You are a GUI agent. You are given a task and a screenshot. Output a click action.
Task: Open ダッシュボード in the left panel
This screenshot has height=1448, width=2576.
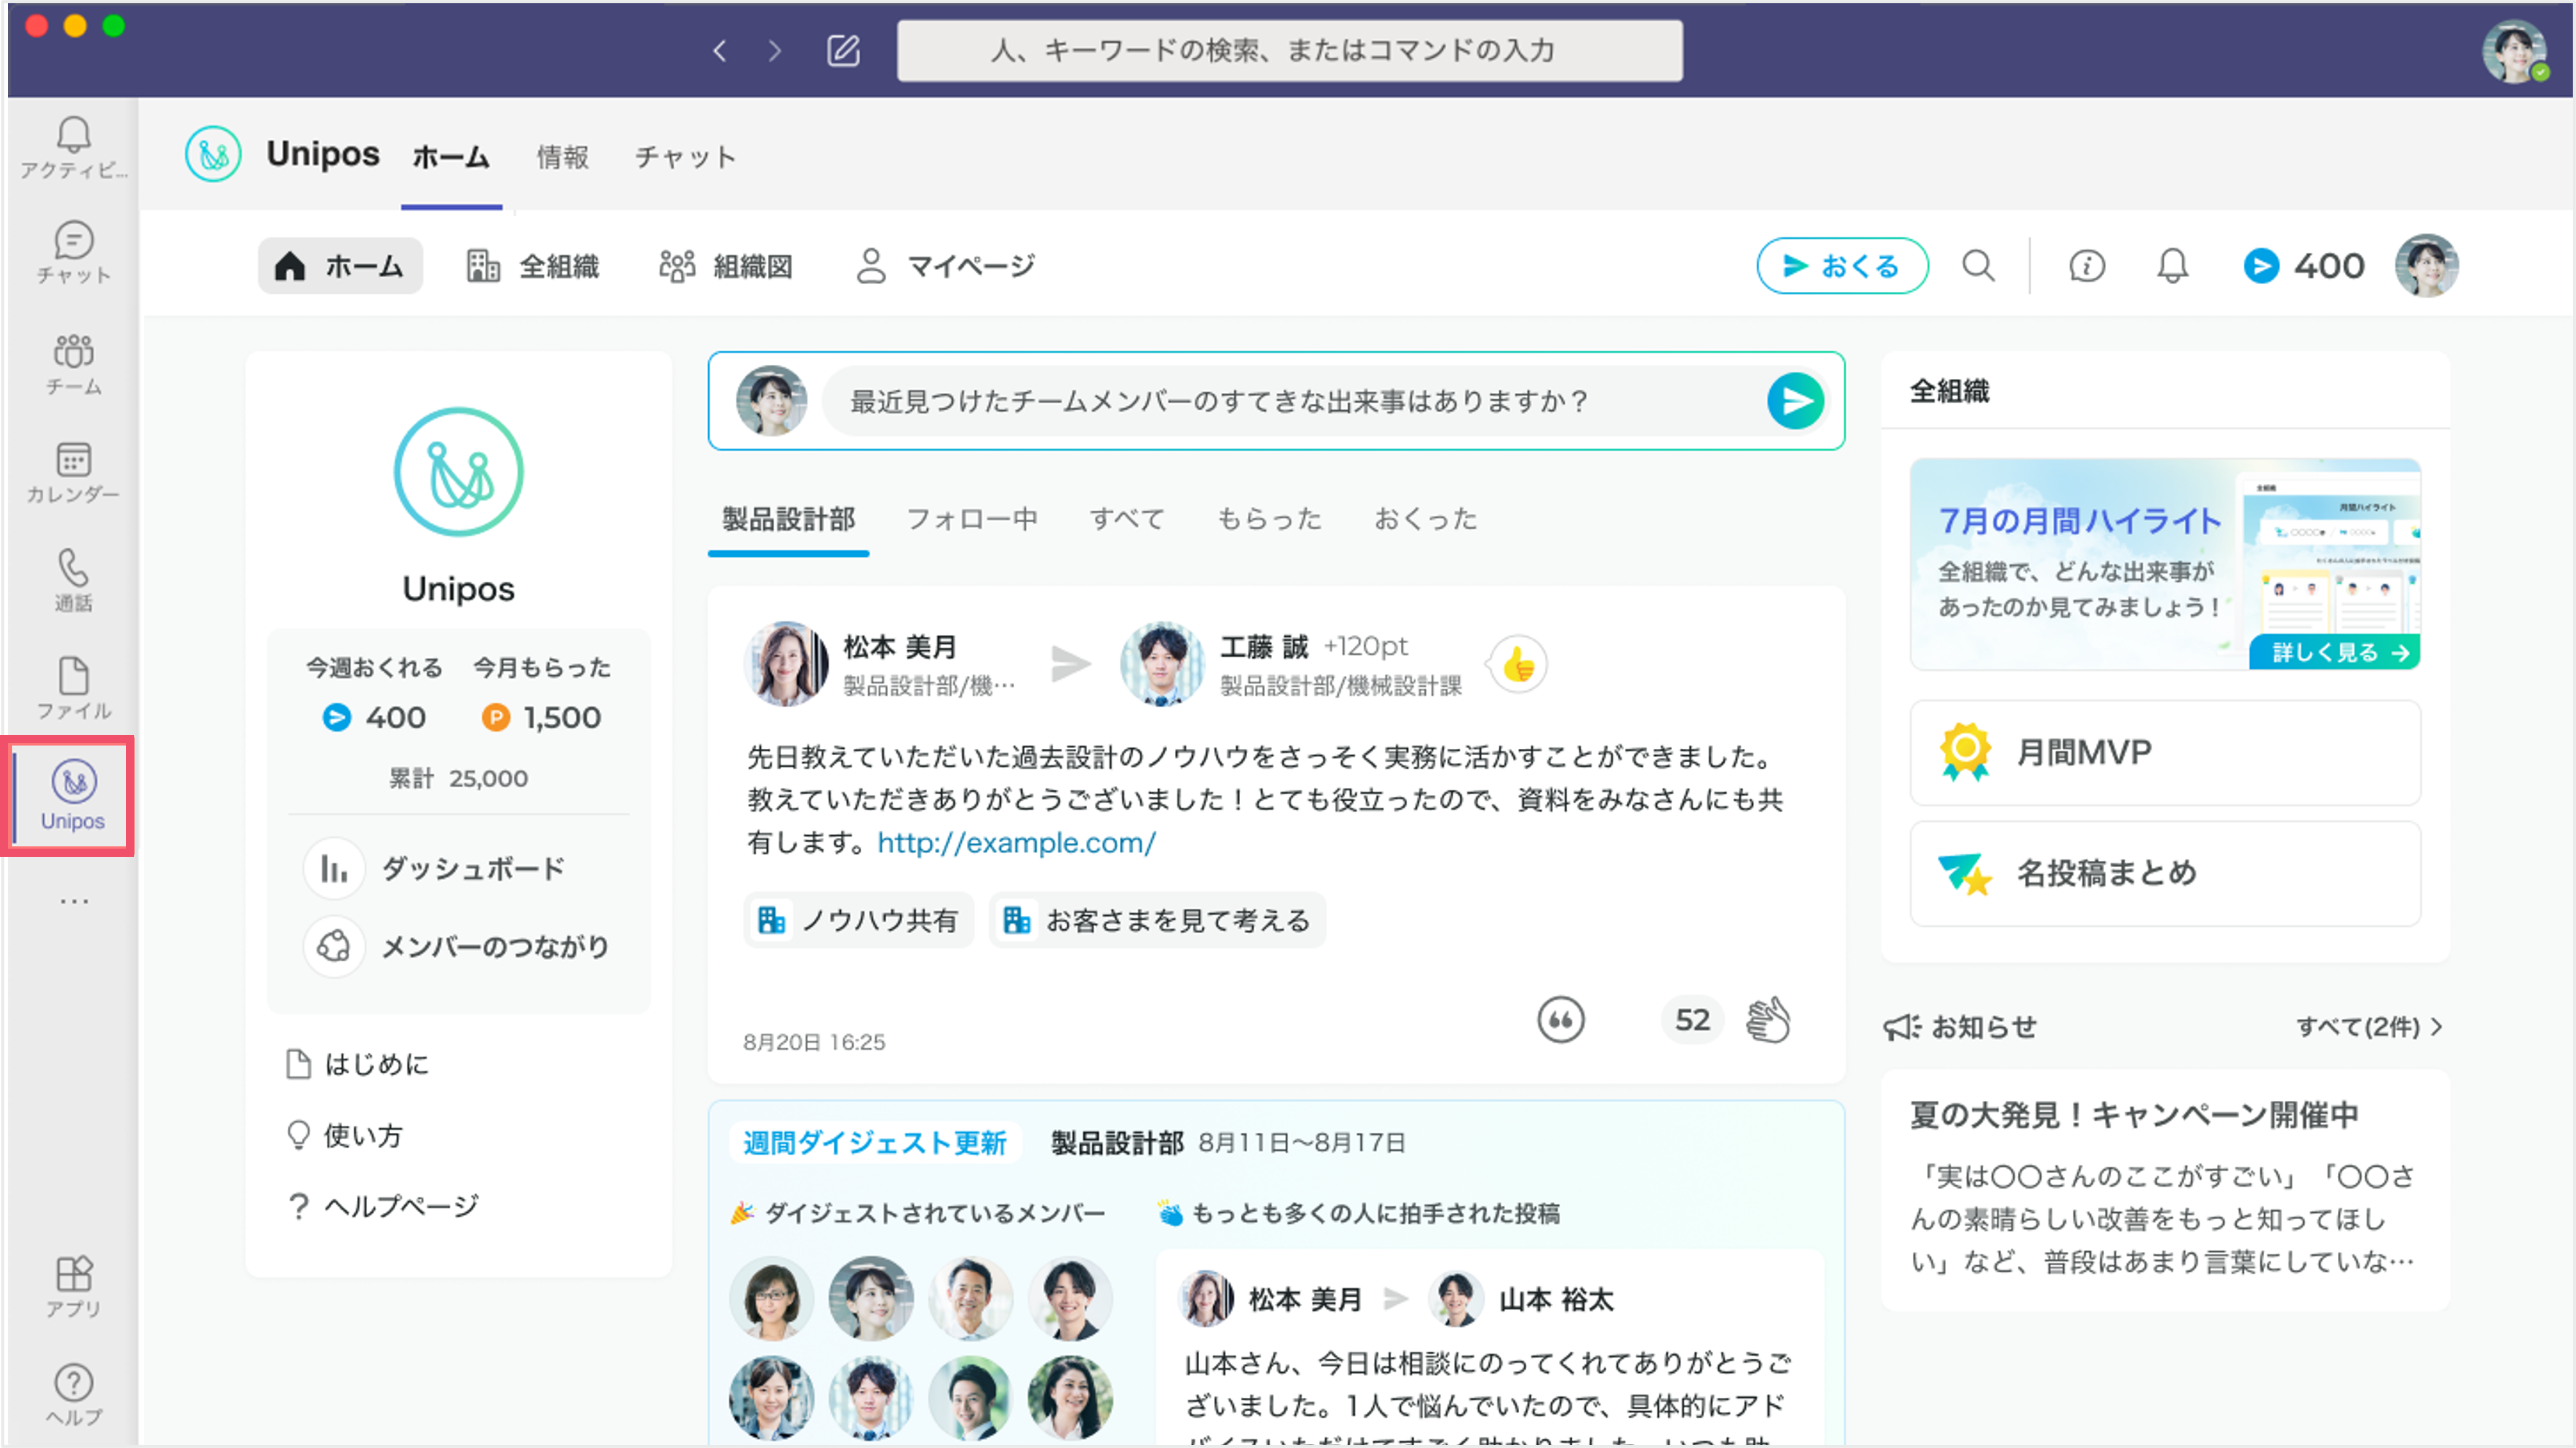click(x=436, y=868)
